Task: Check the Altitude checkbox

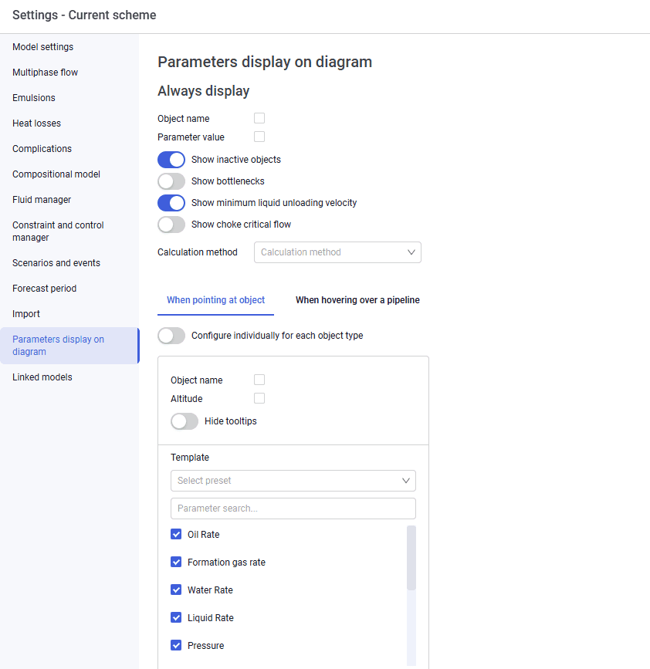Action: (x=259, y=398)
